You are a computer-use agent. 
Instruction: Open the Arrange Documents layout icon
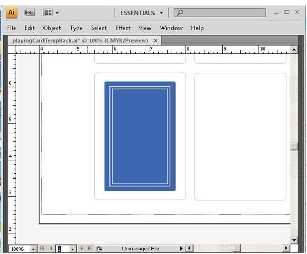48,13
